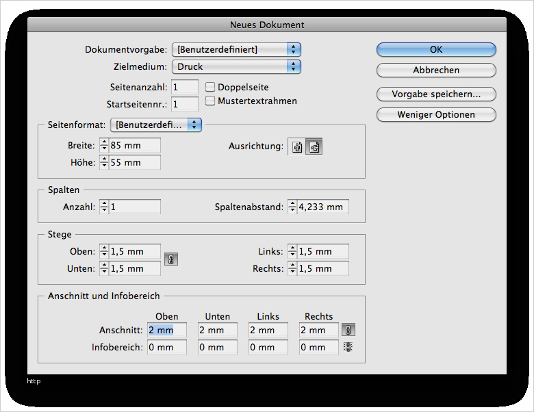This screenshot has width=534, height=412.
Task: Click the Breite stepper arrows
Action: click(x=104, y=146)
